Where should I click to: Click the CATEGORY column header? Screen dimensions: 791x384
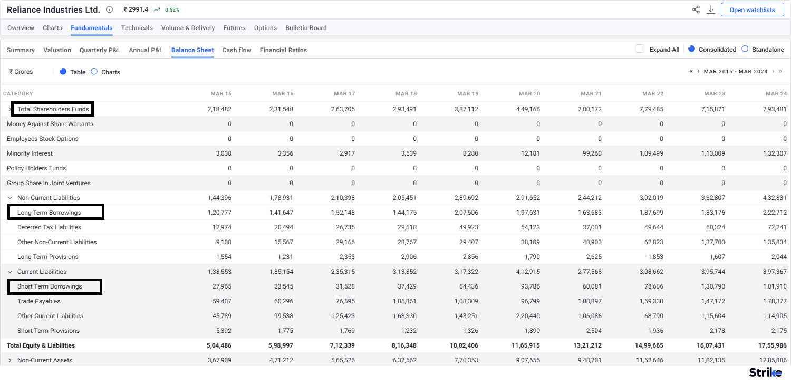coord(18,94)
